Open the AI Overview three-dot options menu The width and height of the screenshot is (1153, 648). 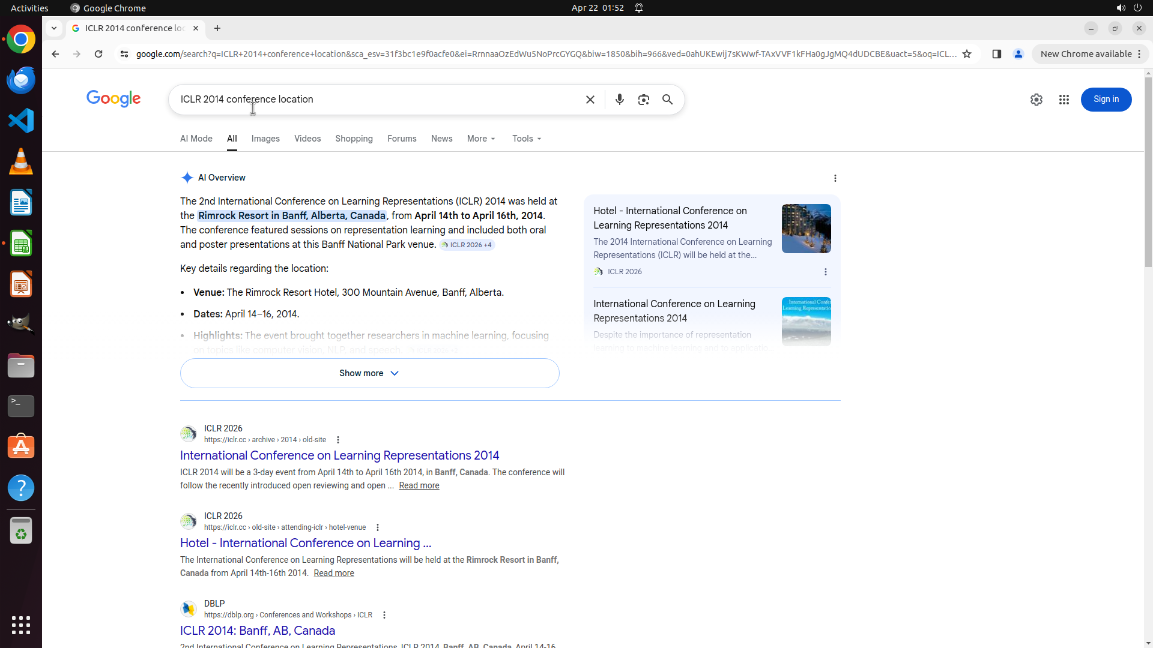tap(835, 178)
